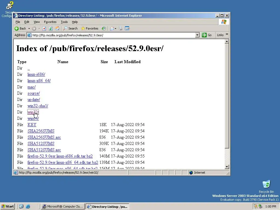Click the 'Index of' page heading
280x210 pixels.
tap(90, 48)
